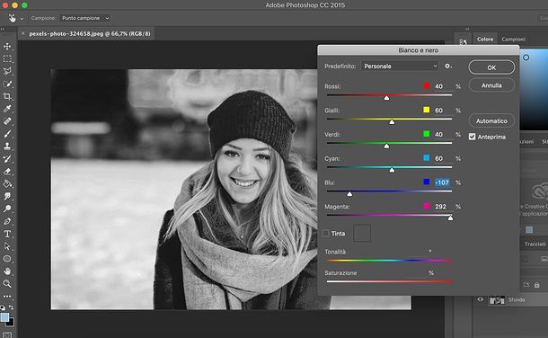
Task: Expand tool preset picker arrow in options bar
Action: tap(22, 19)
